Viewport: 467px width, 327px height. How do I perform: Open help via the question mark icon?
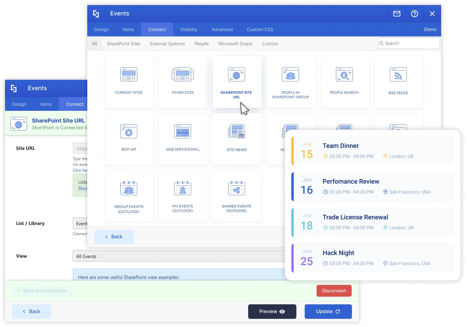point(414,14)
